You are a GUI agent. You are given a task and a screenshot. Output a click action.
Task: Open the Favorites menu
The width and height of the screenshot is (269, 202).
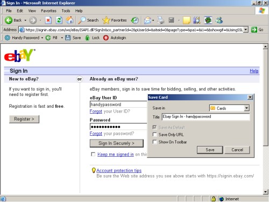(x=48, y=11)
